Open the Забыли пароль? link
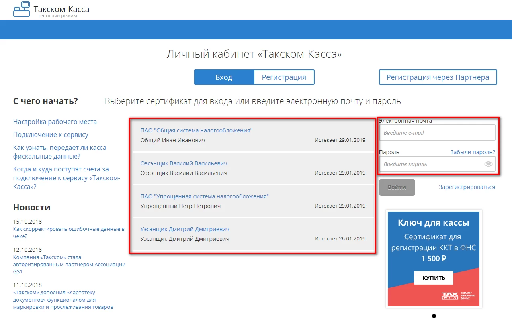The image size is (512, 326). (x=473, y=152)
